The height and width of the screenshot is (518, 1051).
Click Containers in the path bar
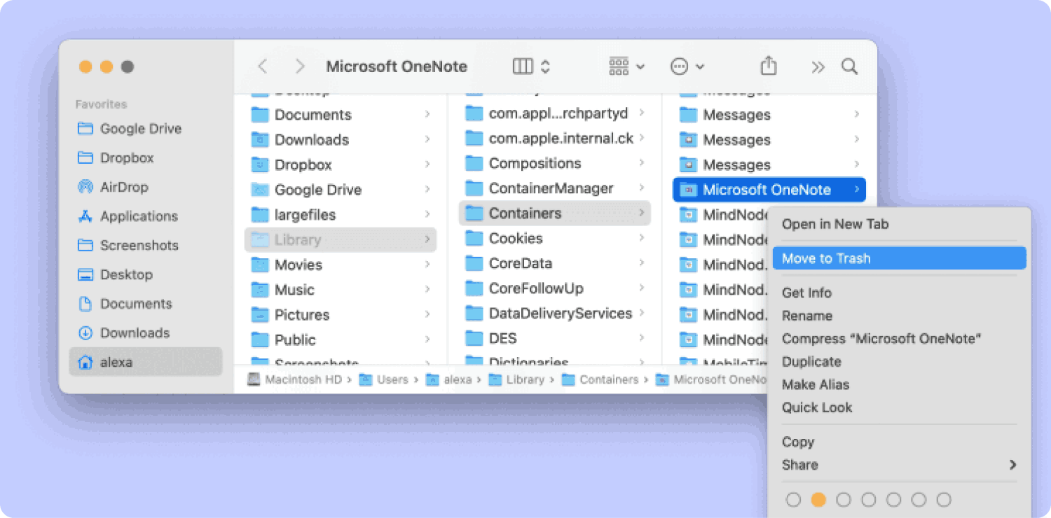pos(600,379)
